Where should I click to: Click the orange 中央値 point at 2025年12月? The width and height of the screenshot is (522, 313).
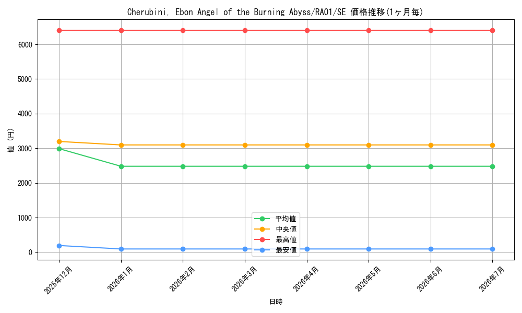click(60, 142)
